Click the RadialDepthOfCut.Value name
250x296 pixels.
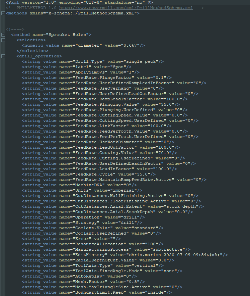pyautogui.click(x=105, y=260)
